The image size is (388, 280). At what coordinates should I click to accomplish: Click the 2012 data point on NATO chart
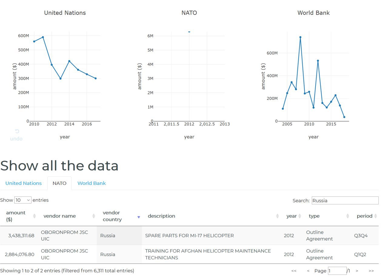coord(189,31)
